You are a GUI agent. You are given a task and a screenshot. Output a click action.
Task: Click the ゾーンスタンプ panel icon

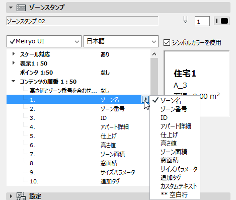21,8
